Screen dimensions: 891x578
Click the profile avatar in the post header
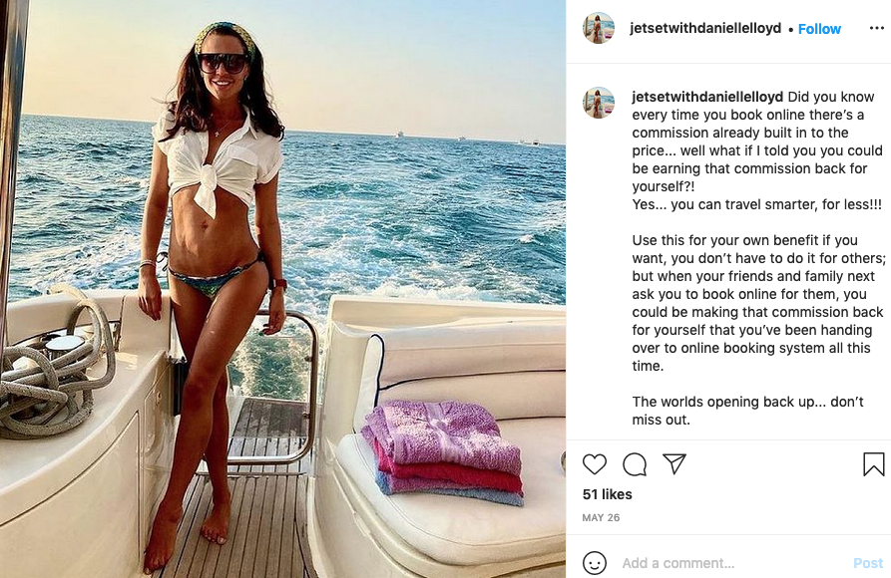tap(599, 29)
